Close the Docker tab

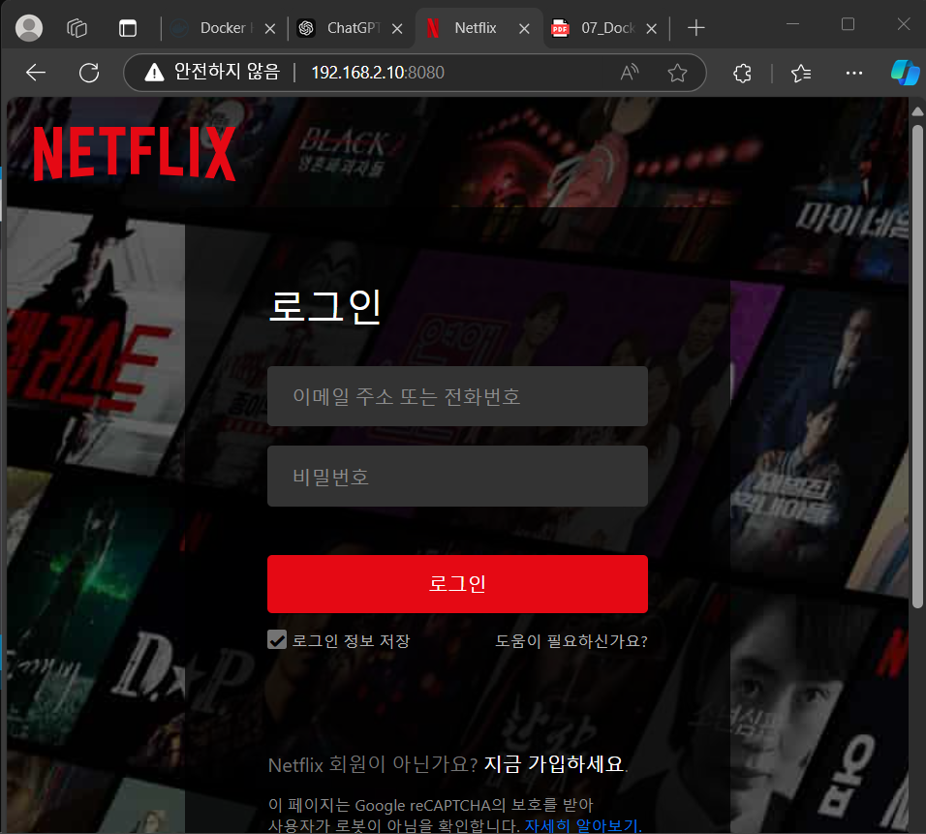(270, 28)
